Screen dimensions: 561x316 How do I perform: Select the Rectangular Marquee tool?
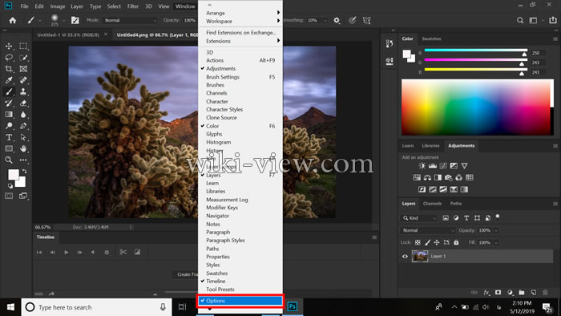[x=23, y=46]
